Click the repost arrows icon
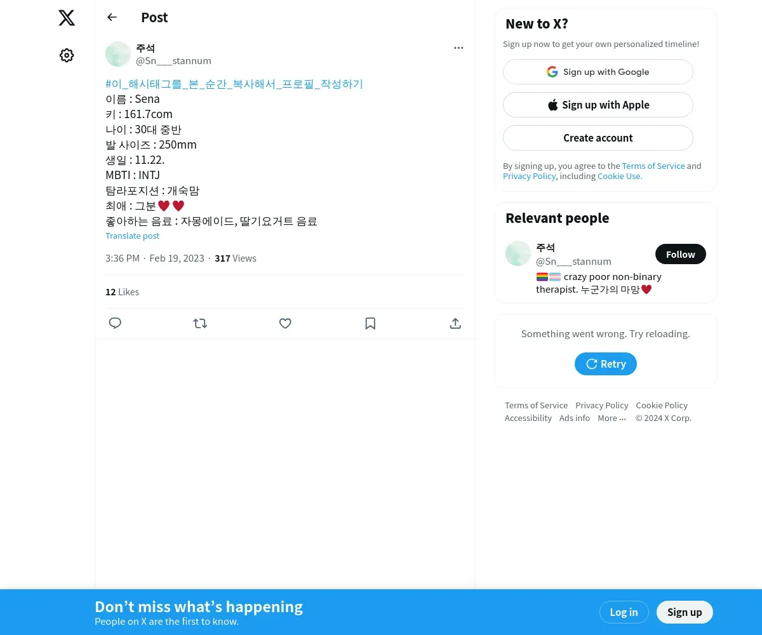Screen dimensions: 762x635 [200, 323]
